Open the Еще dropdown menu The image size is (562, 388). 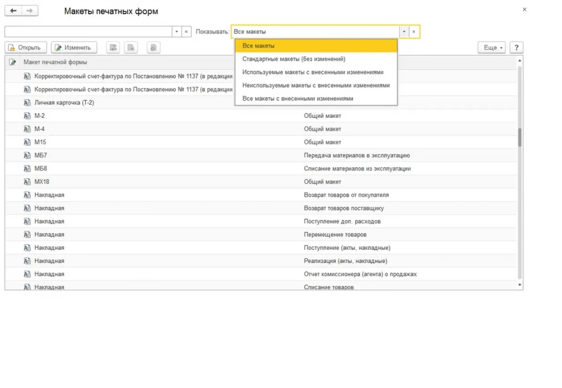coord(492,48)
